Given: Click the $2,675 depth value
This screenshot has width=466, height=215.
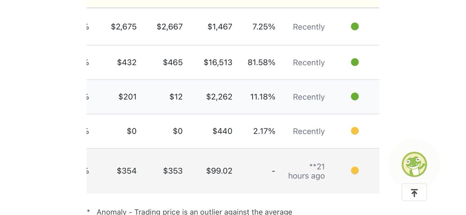Looking at the screenshot, I should point(123,27).
